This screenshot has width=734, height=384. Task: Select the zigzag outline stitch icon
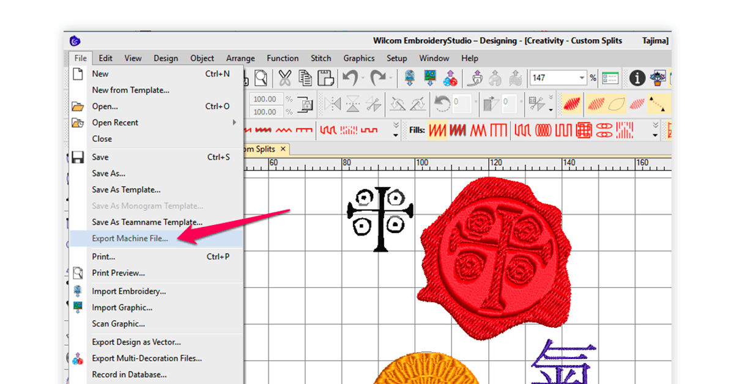point(283,130)
